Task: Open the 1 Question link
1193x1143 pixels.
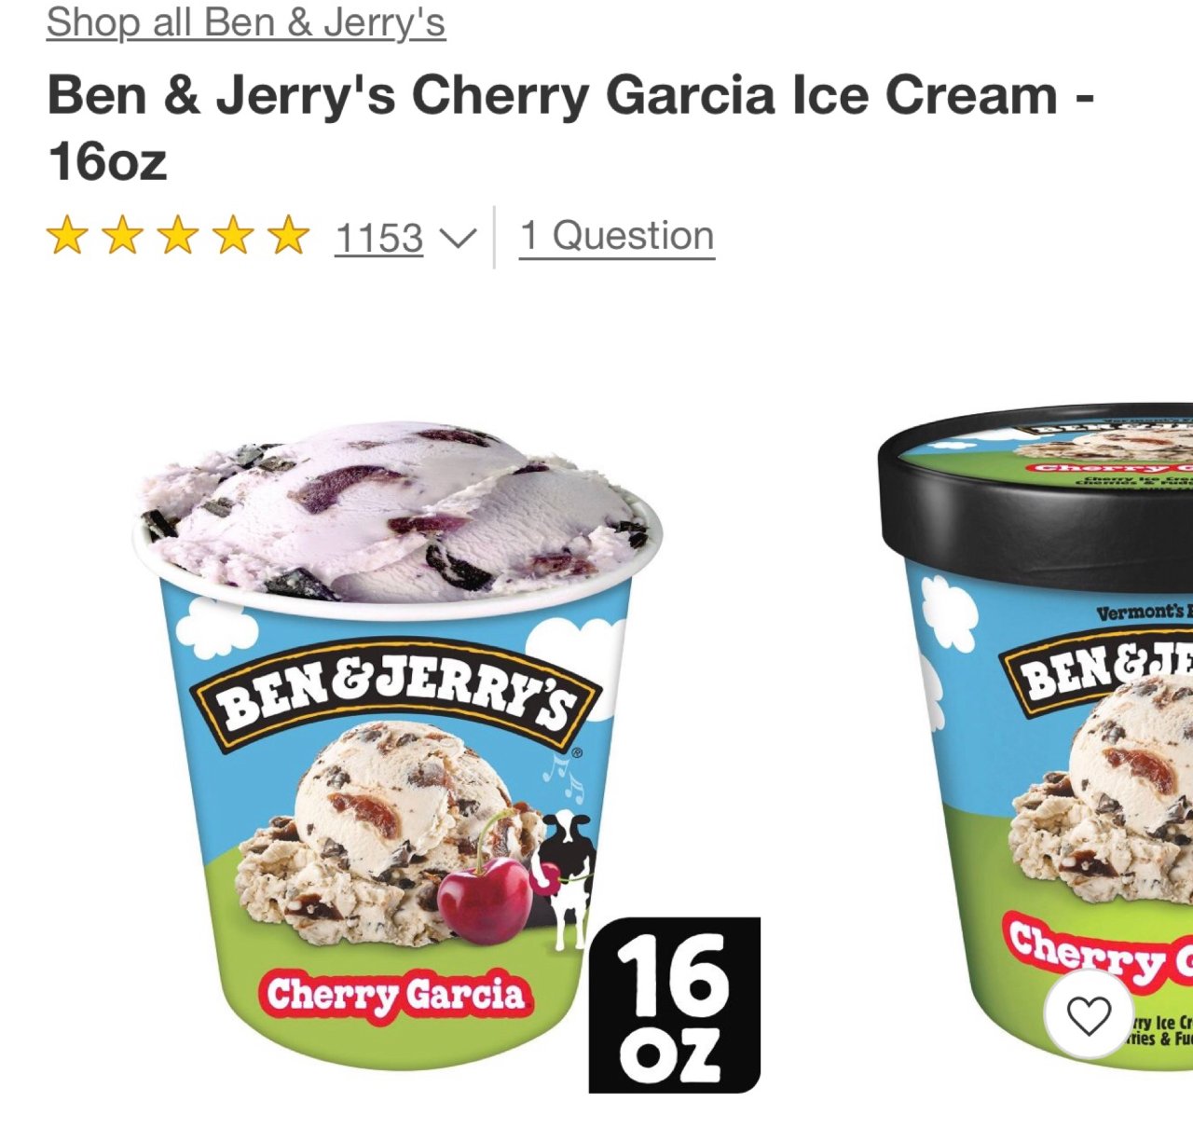Action: (x=617, y=236)
